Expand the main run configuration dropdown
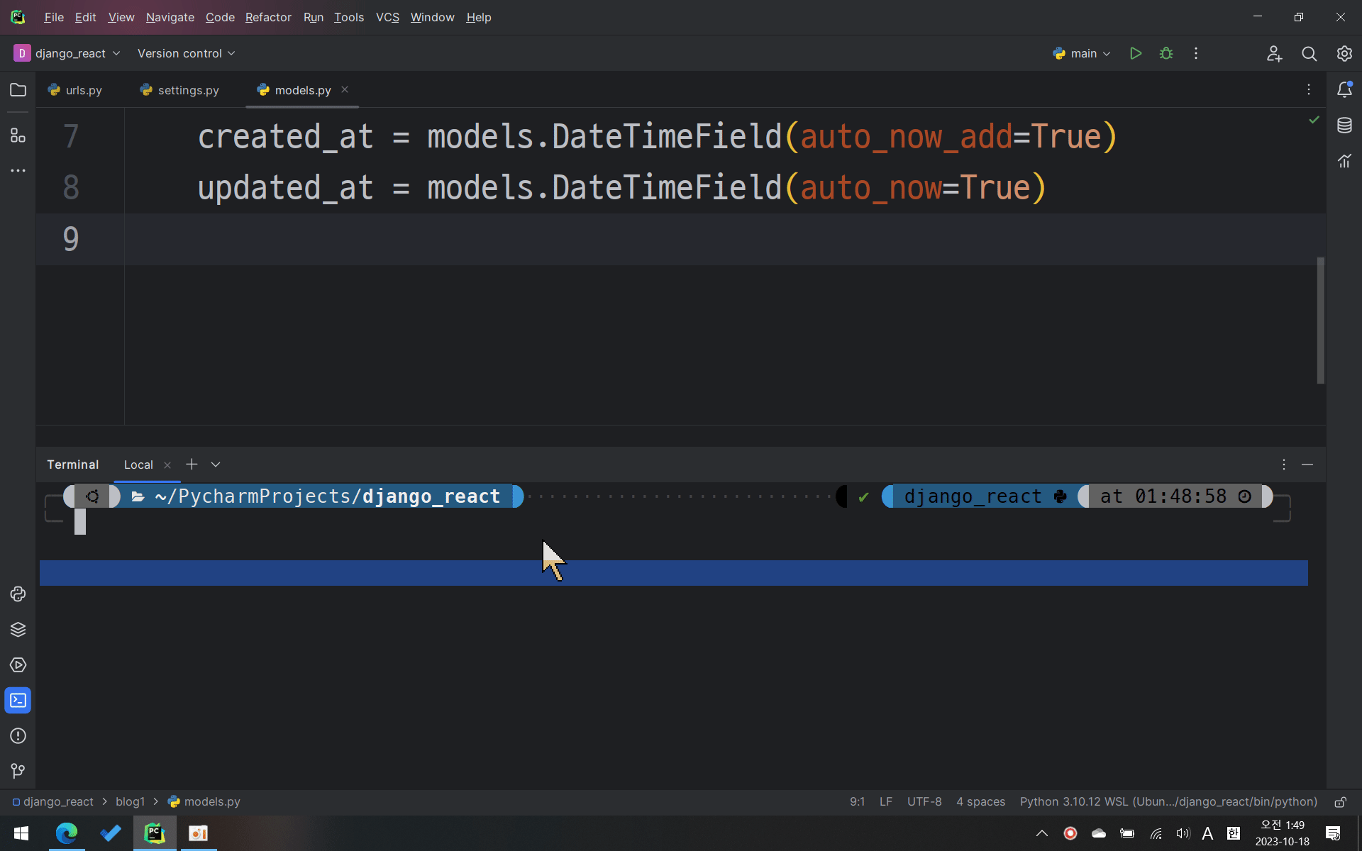Image resolution: width=1362 pixels, height=851 pixels. [1083, 53]
